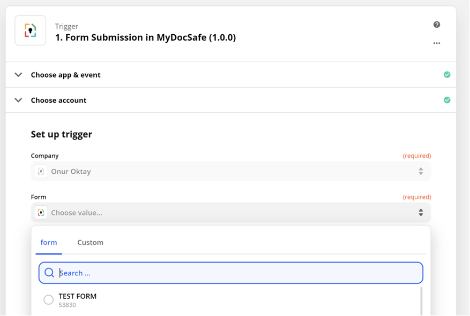The image size is (470, 316).
Task: Open the help question mark icon
Action: coord(437,25)
